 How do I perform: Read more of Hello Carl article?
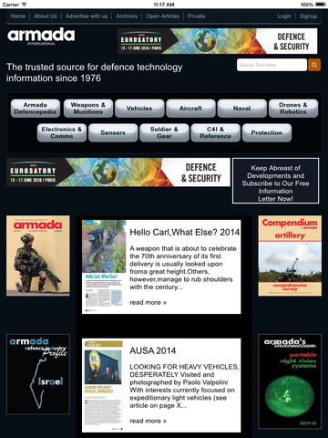(x=148, y=302)
